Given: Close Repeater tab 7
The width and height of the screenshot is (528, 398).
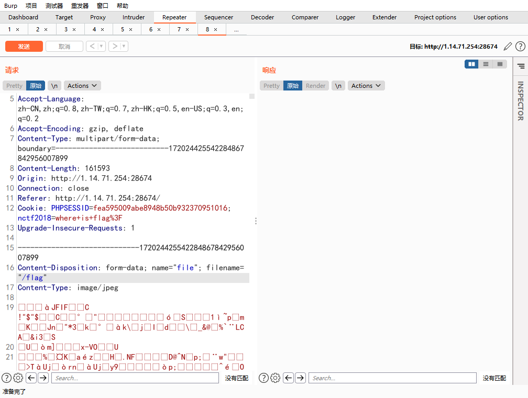Looking at the screenshot, I should pyautogui.click(x=187, y=30).
